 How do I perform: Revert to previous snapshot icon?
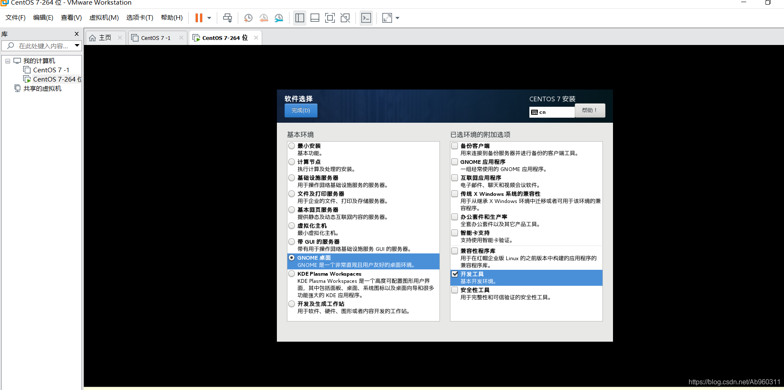[x=263, y=18]
